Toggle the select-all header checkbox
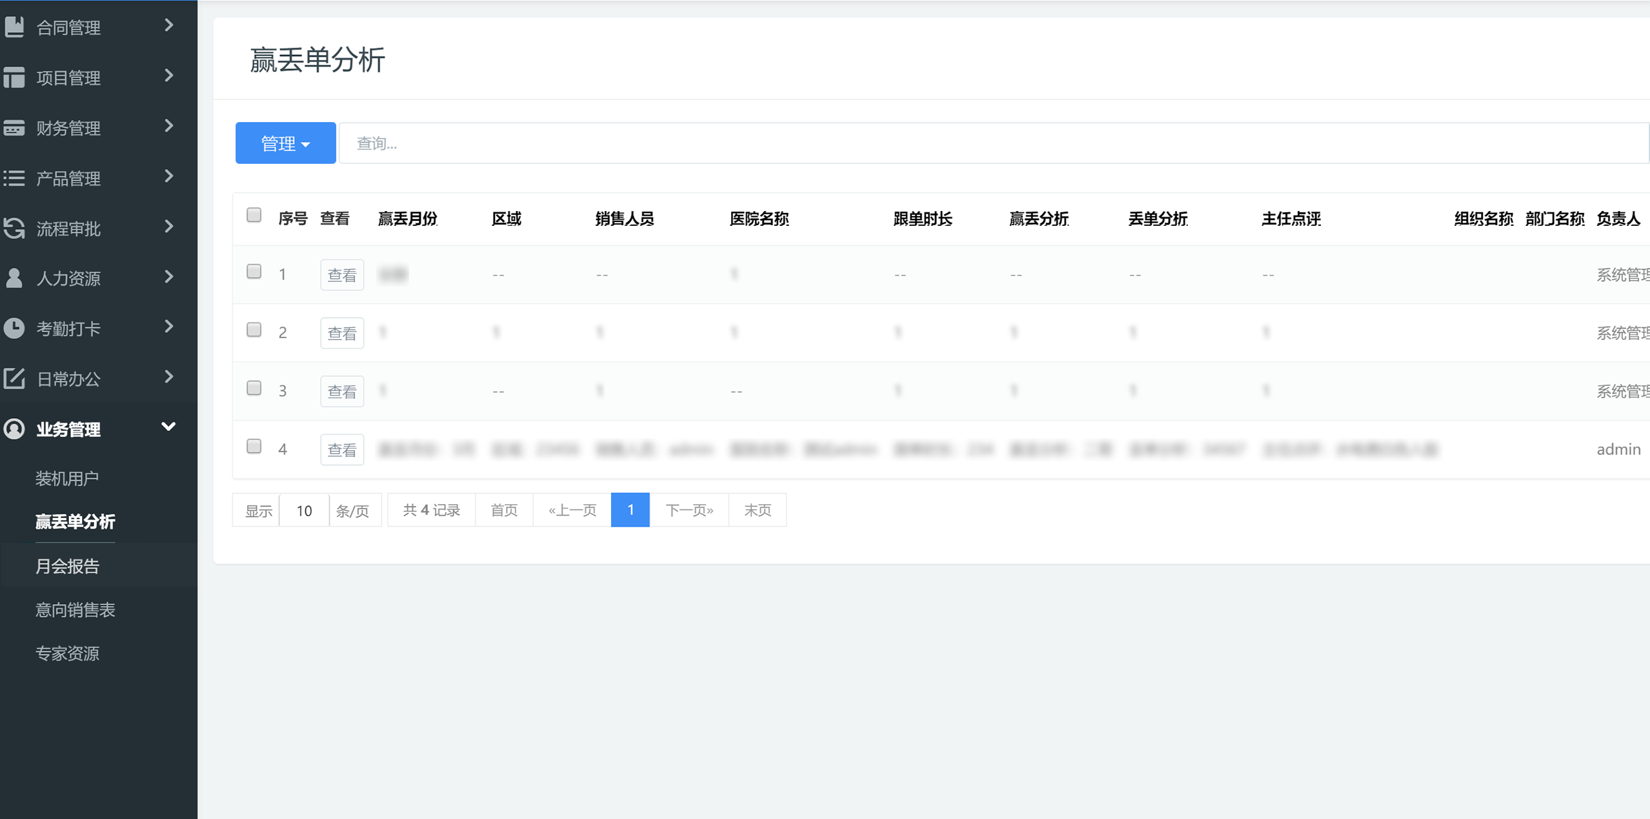1650x819 pixels. pos(254,215)
